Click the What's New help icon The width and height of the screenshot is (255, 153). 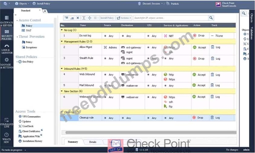click(7, 138)
